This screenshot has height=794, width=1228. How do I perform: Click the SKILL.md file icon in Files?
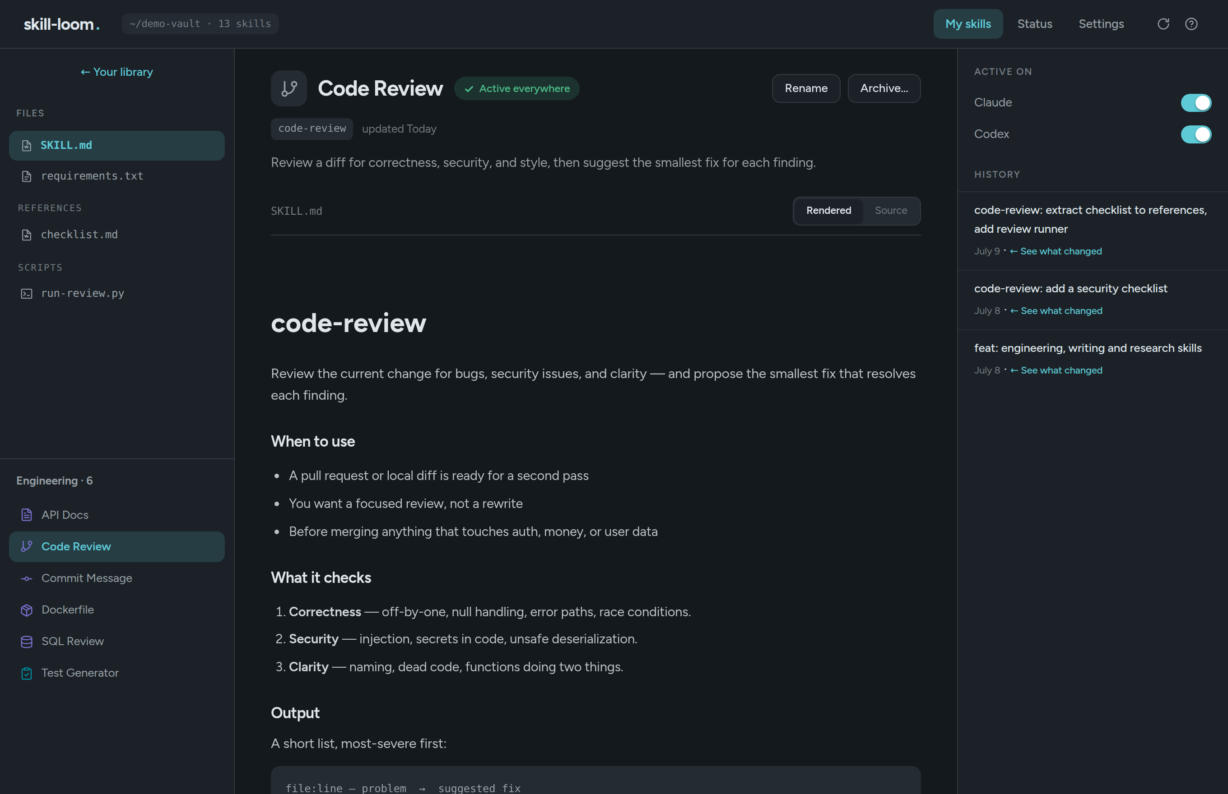click(x=27, y=145)
